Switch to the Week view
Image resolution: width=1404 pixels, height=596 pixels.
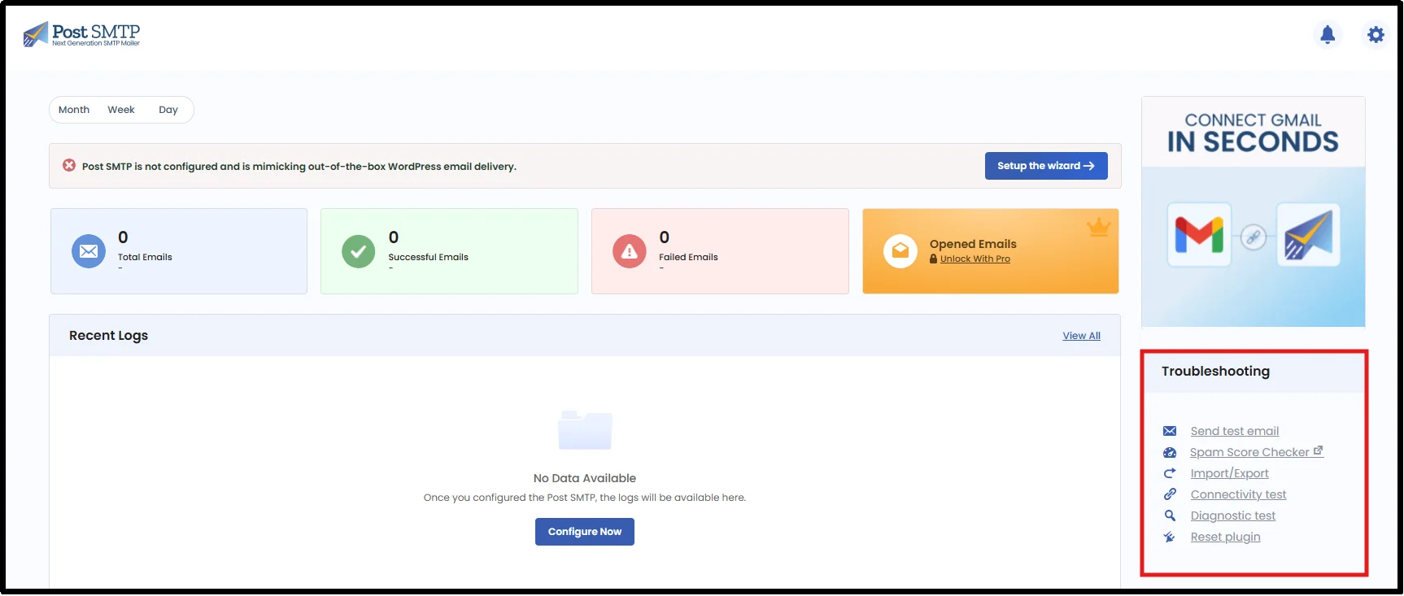(121, 110)
